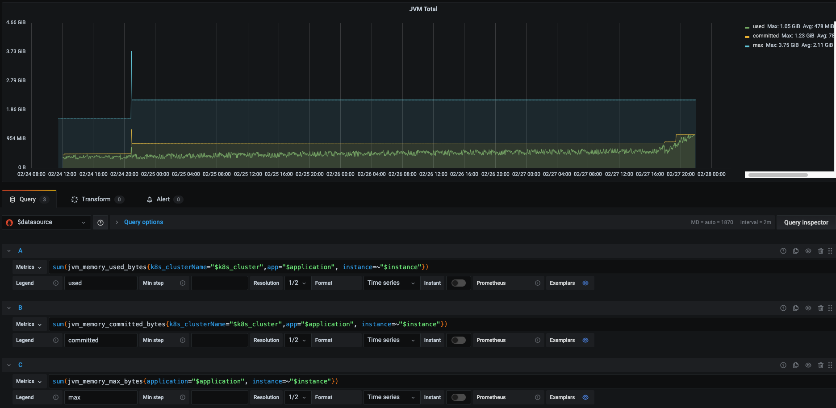Image resolution: width=836 pixels, height=408 pixels.
Task: Open help for query A
Action: point(783,251)
